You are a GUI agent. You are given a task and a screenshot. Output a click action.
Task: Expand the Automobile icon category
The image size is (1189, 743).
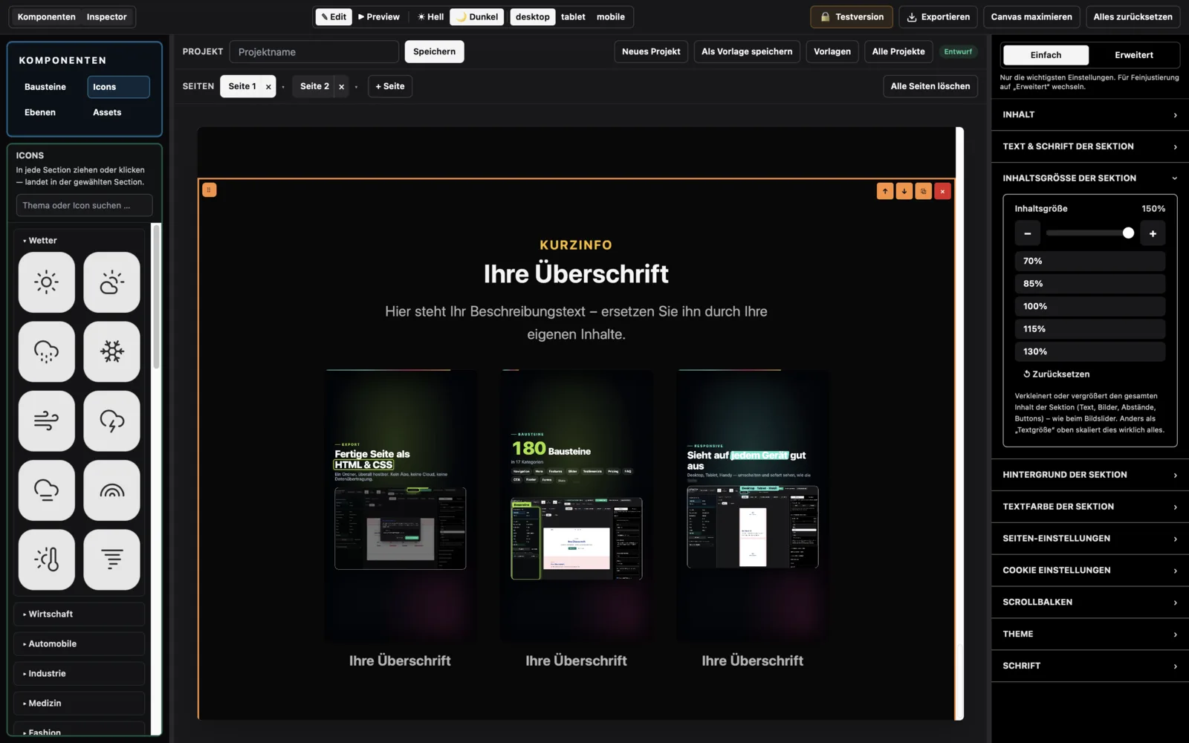[x=80, y=644]
